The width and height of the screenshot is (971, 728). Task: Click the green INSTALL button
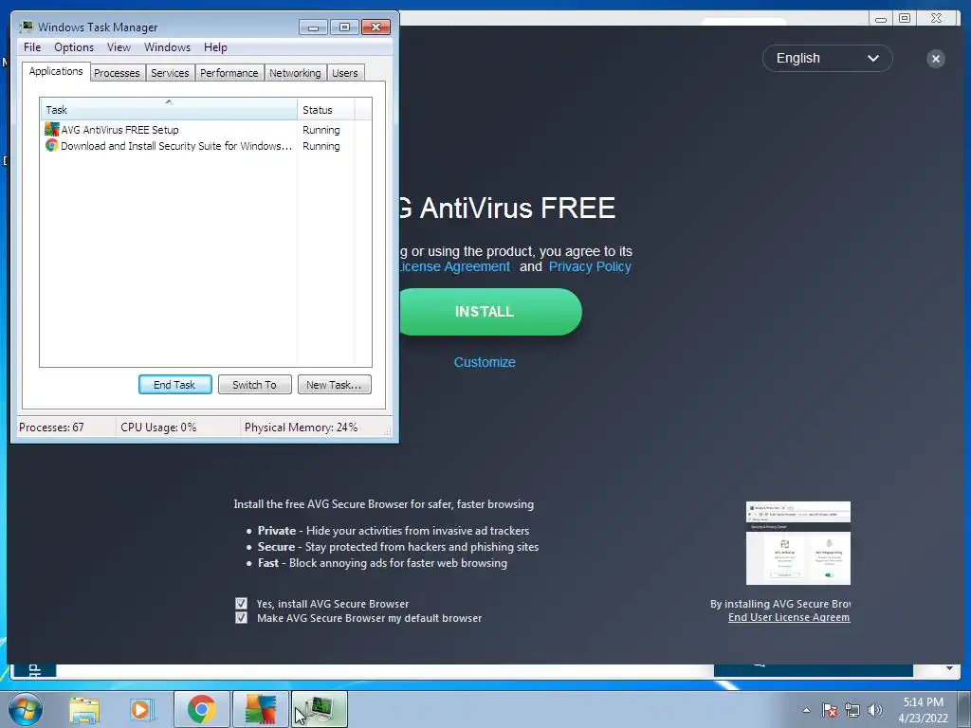(489, 311)
